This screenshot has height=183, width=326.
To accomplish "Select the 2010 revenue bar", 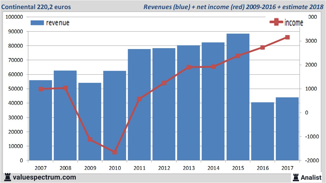I will coord(114,116).
